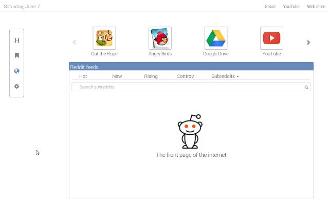Open the YouTube link in top bar
Viewport: 329px width, 205px height.
[x=291, y=7]
